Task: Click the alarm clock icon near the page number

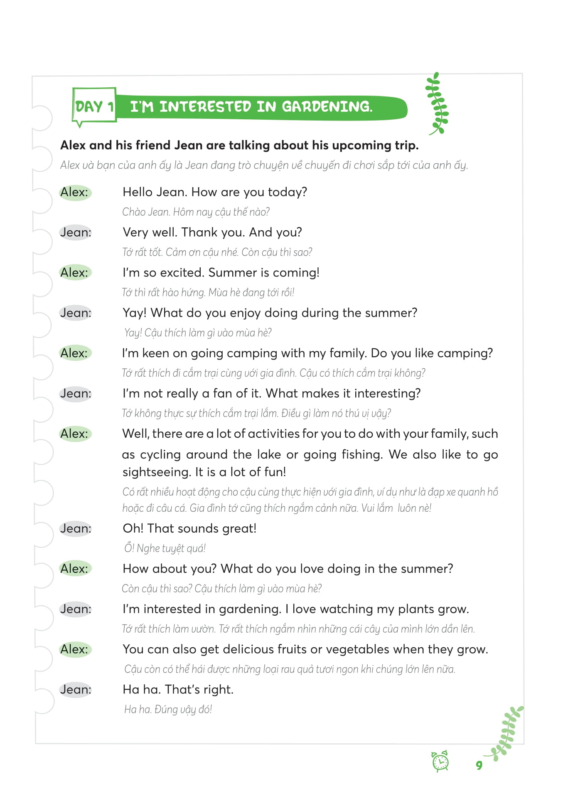Action: pos(440,761)
